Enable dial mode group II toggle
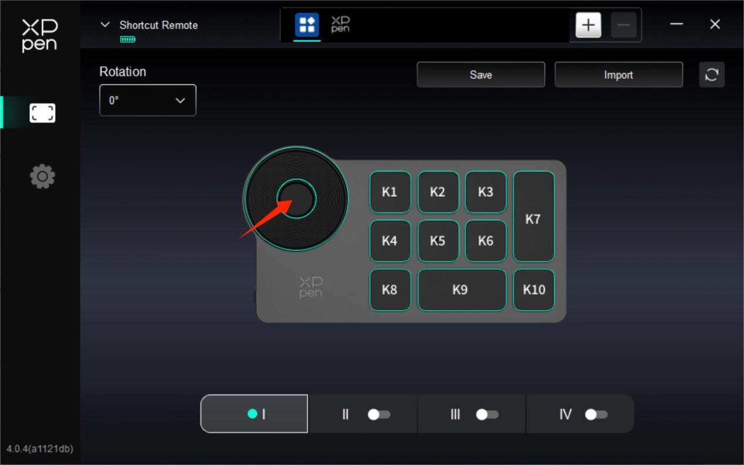Screen dimensions: 744x465 pos(378,415)
